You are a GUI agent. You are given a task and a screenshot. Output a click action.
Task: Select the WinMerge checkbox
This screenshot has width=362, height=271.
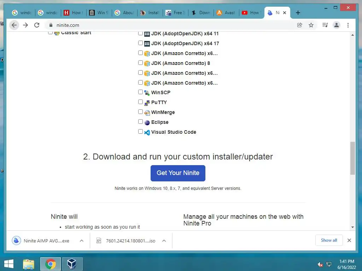tap(140, 112)
